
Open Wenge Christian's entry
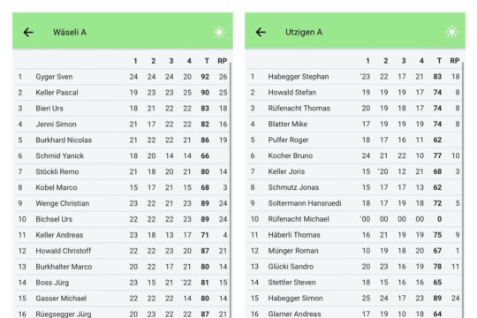(122, 203)
